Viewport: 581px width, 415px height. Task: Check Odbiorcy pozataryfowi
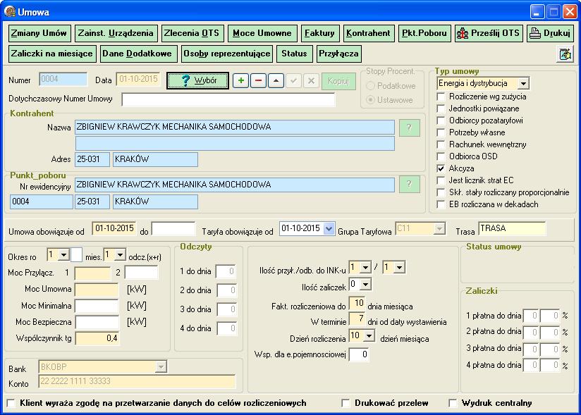click(x=441, y=120)
